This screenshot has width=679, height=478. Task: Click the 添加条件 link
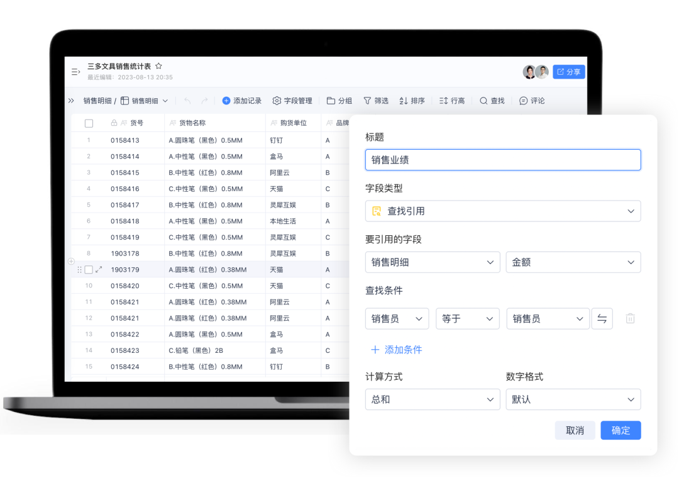[396, 350]
